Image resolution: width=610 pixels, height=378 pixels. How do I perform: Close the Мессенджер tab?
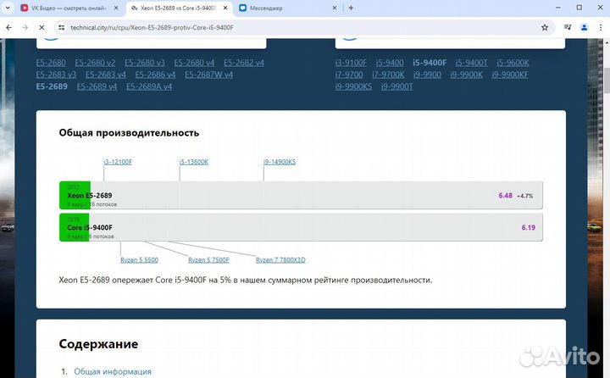pos(335,8)
